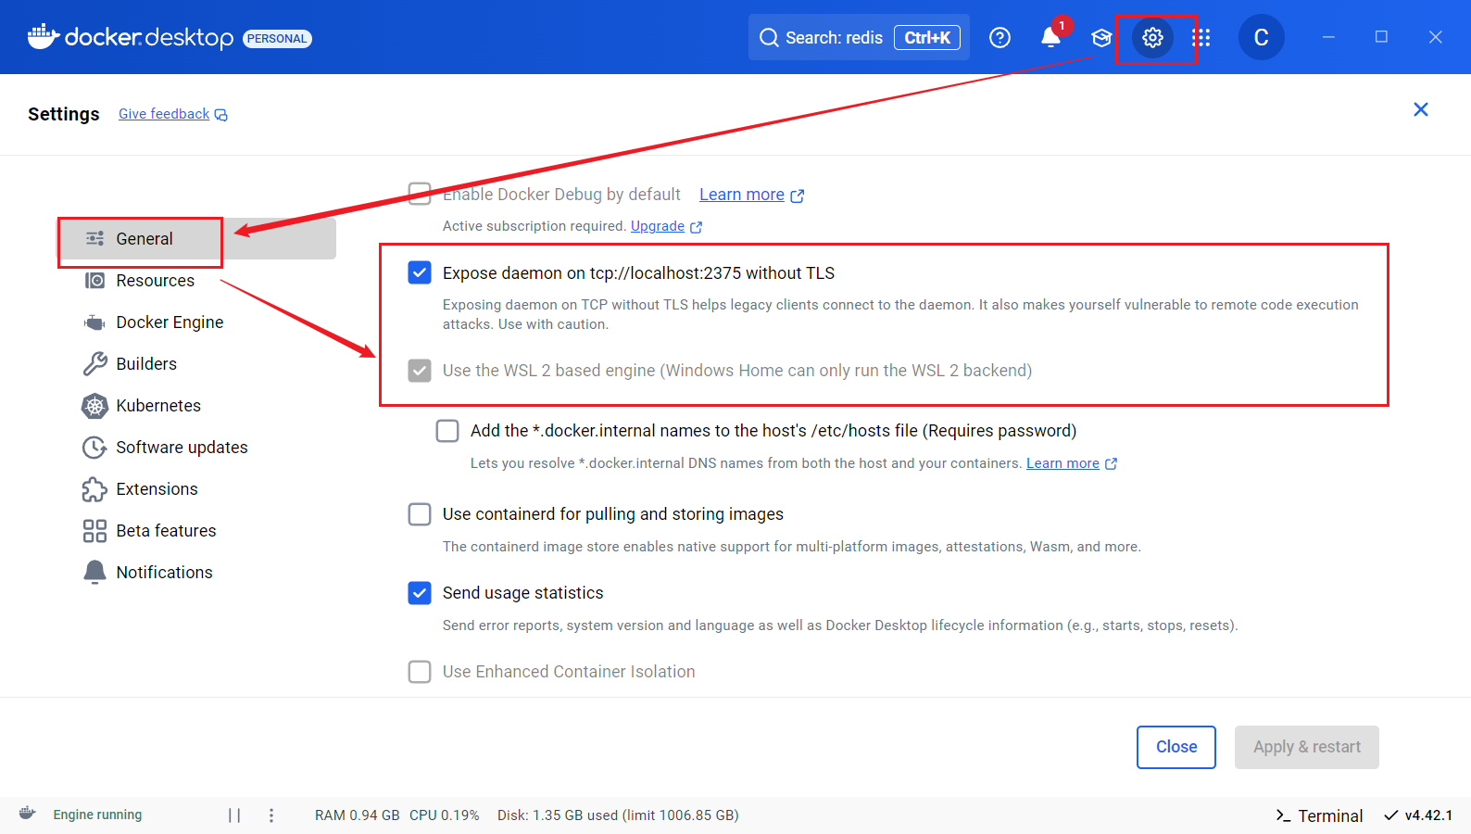Image resolution: width=1471 pixels, height=834 pixels.
Task: Check Add *.docker.internal names to hosts
Action: click(447, 431)
